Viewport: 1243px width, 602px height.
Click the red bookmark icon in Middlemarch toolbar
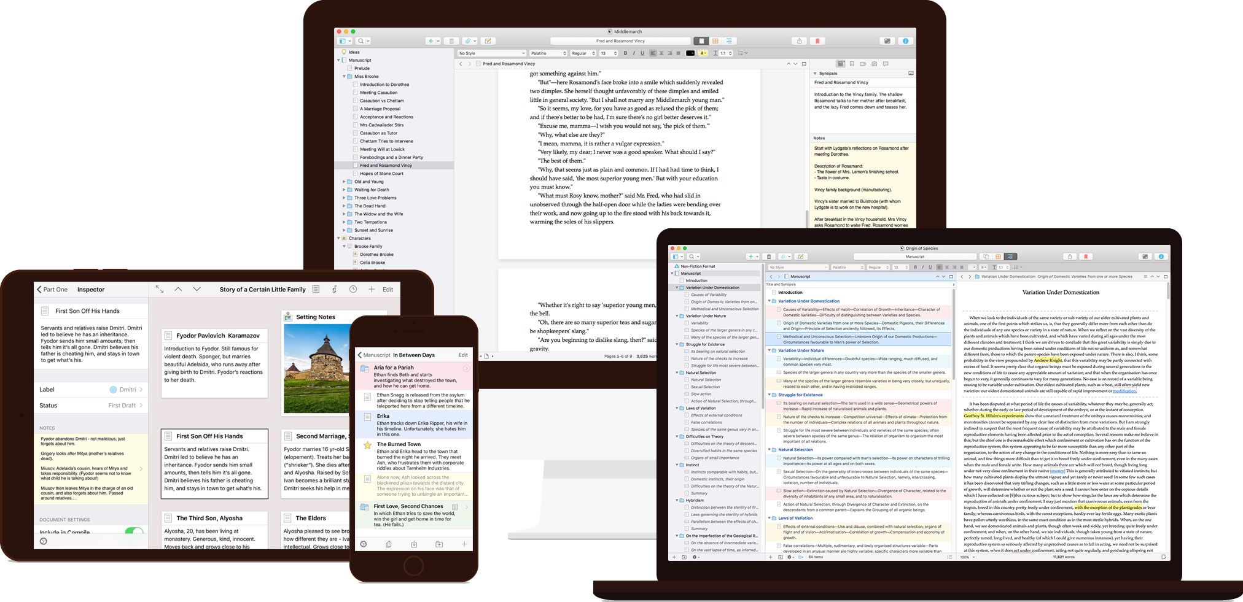[817, 41]
